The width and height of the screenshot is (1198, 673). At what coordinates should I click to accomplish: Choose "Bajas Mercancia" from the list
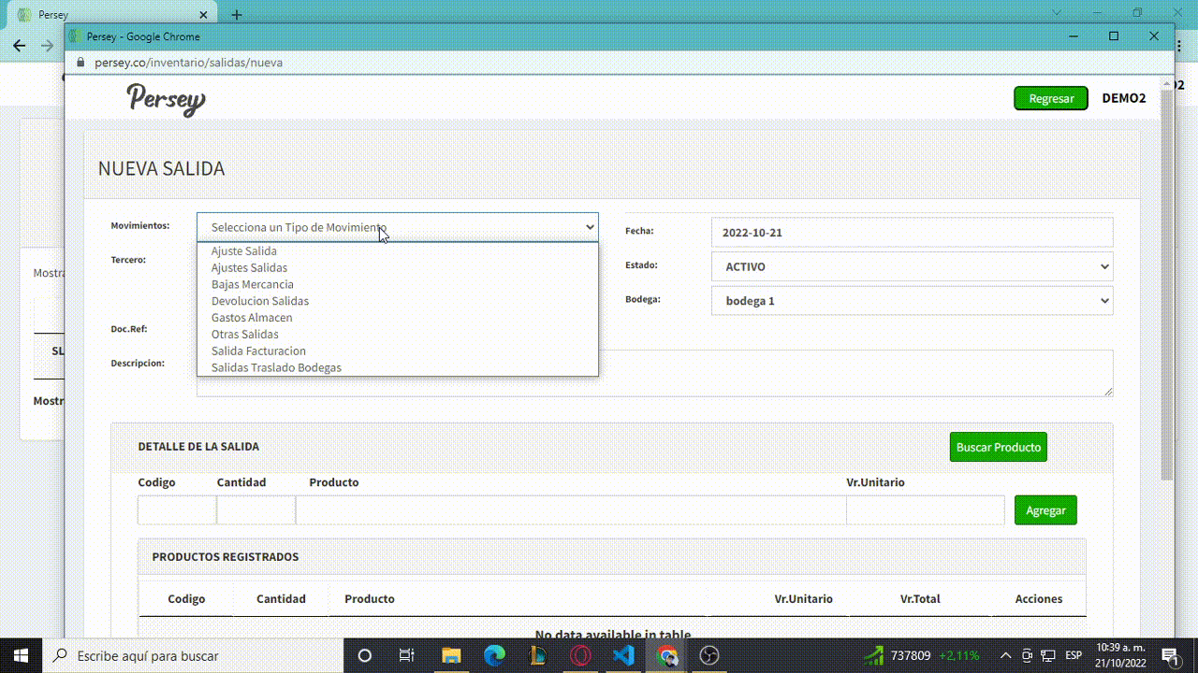click(253, 284)
